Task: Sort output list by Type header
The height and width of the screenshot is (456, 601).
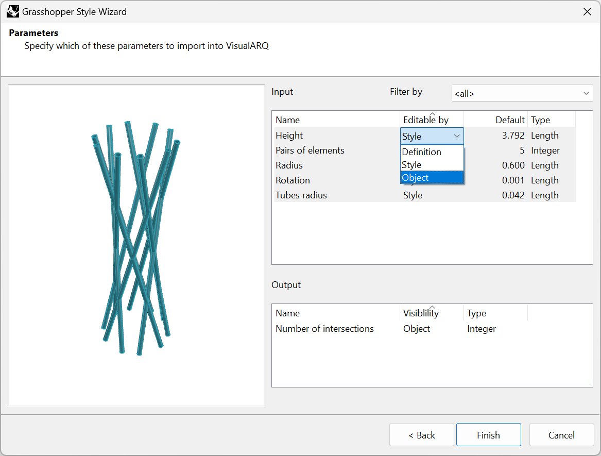Action: pos(495,313)
